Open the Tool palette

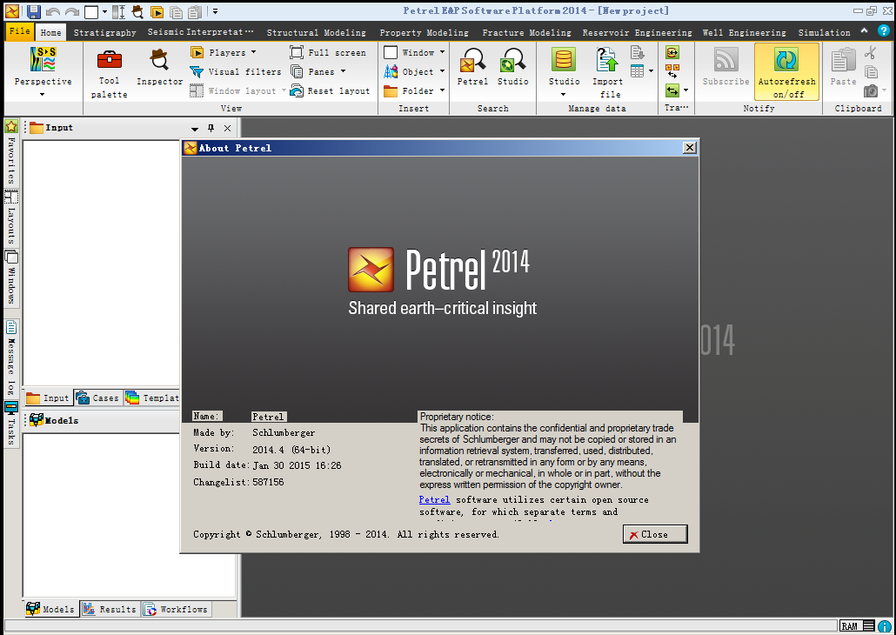point(109,74)
